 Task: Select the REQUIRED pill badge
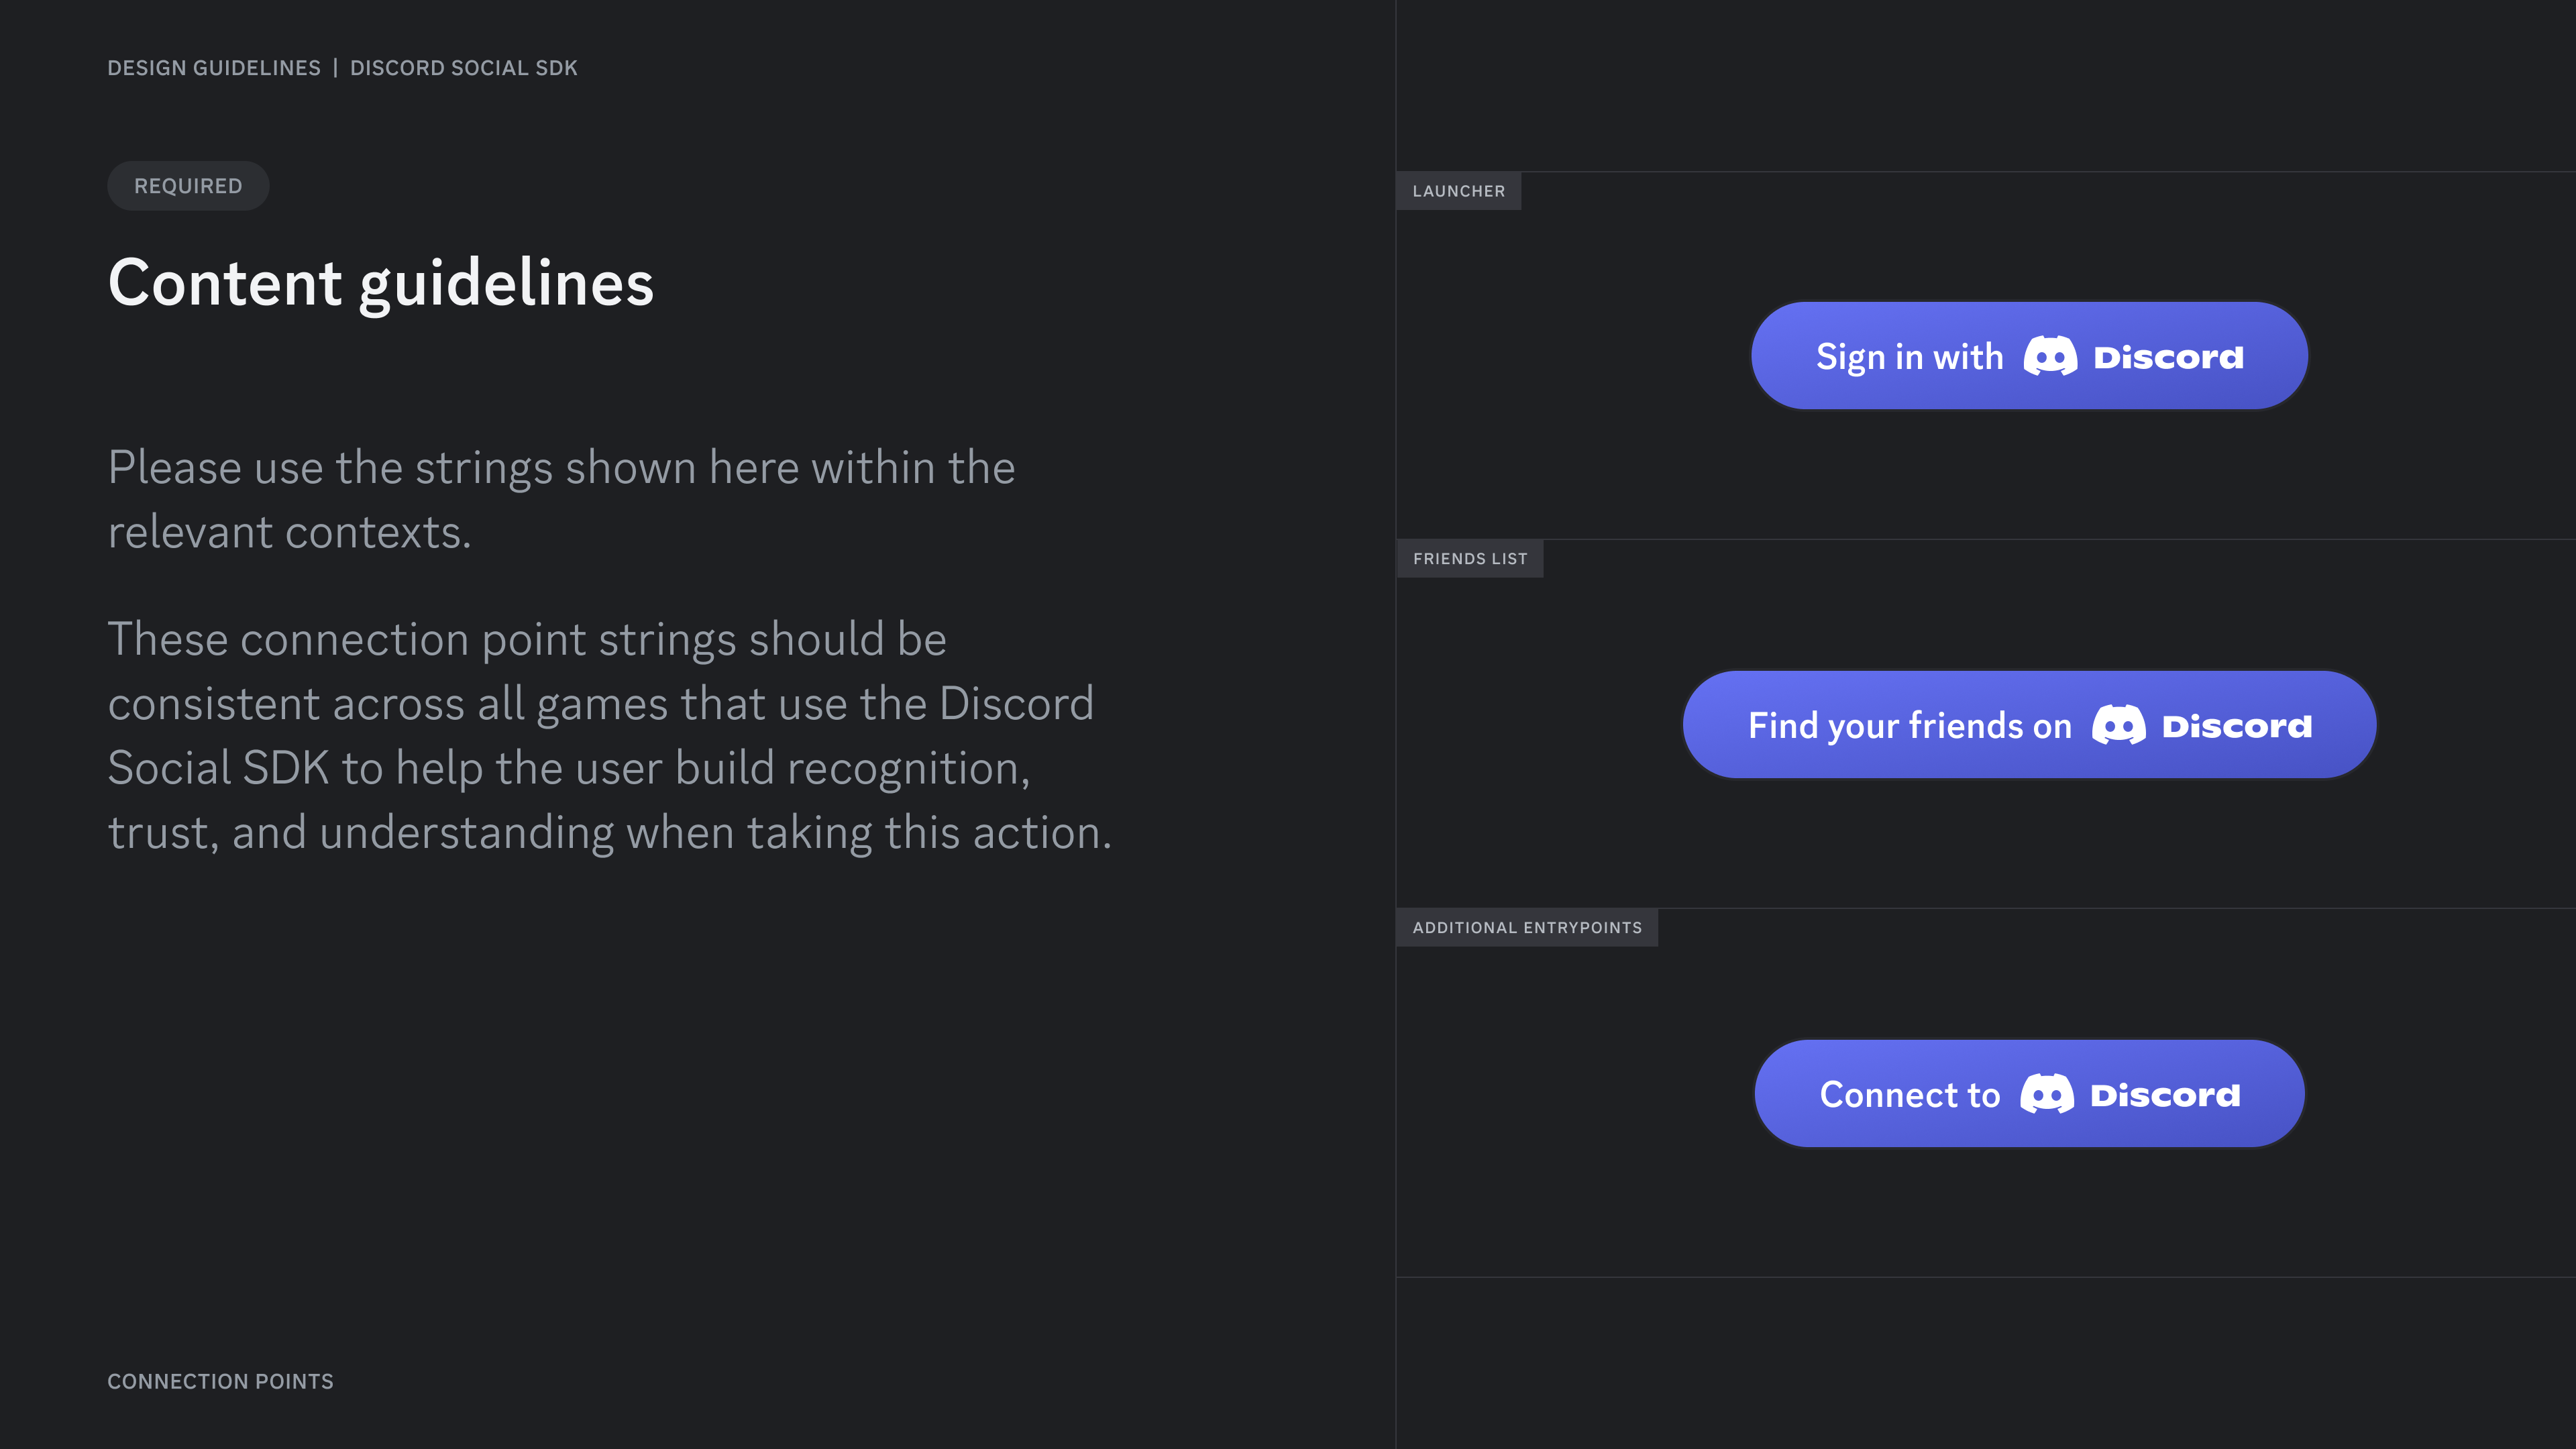(x=187, y=186)
